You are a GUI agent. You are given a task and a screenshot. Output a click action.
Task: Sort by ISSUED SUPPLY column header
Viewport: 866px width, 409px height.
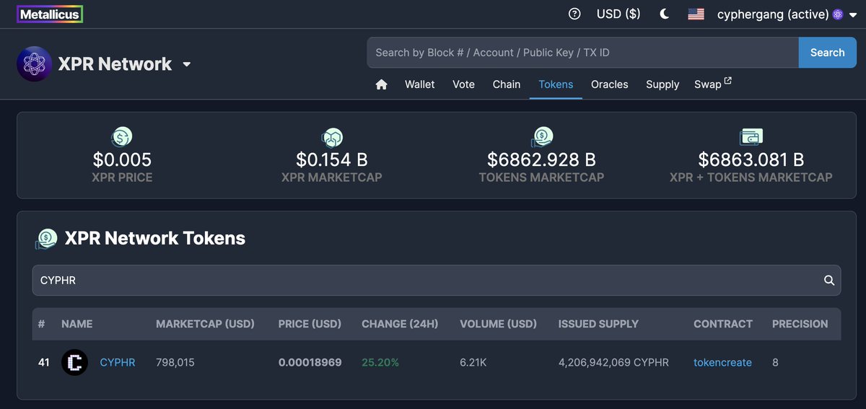coord(598,324)
